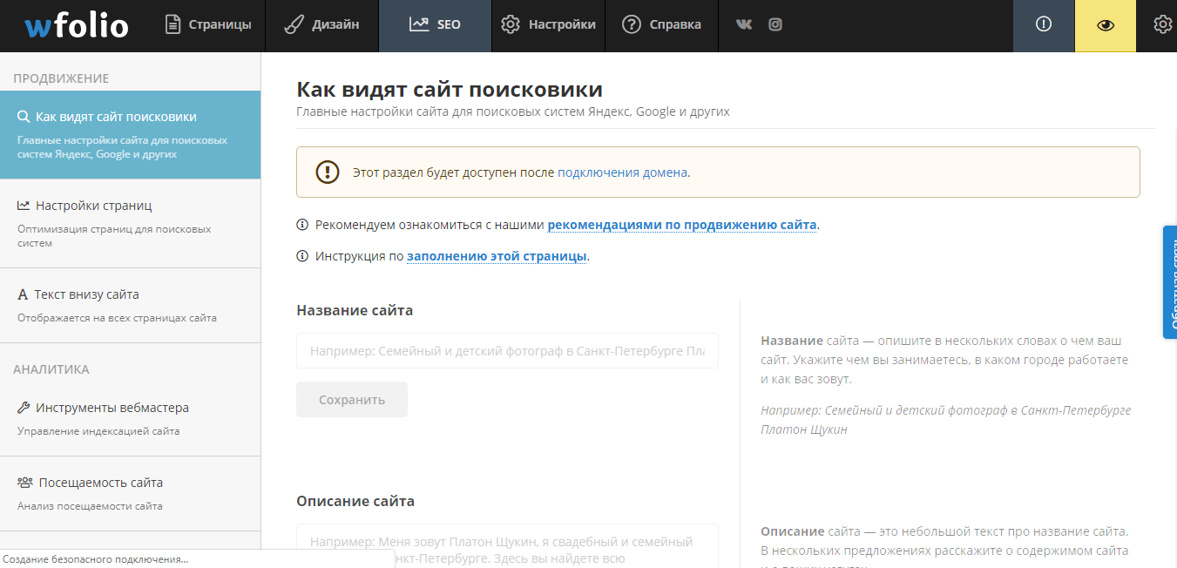Image resolution: width=1177 pixels, height=568 pixels.
Task: Open the Instagram icon link
Action: (x=775, y=25)
